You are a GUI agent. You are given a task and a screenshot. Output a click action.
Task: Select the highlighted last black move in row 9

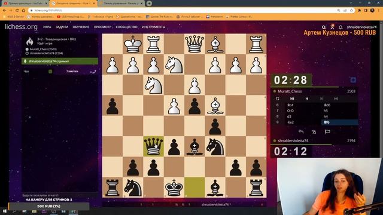340,122
